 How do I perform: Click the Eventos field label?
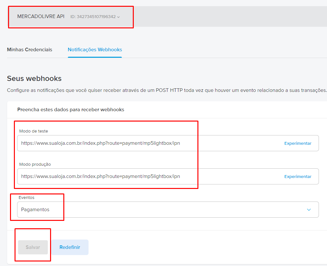pyautogui.click(x=26, y=197)
